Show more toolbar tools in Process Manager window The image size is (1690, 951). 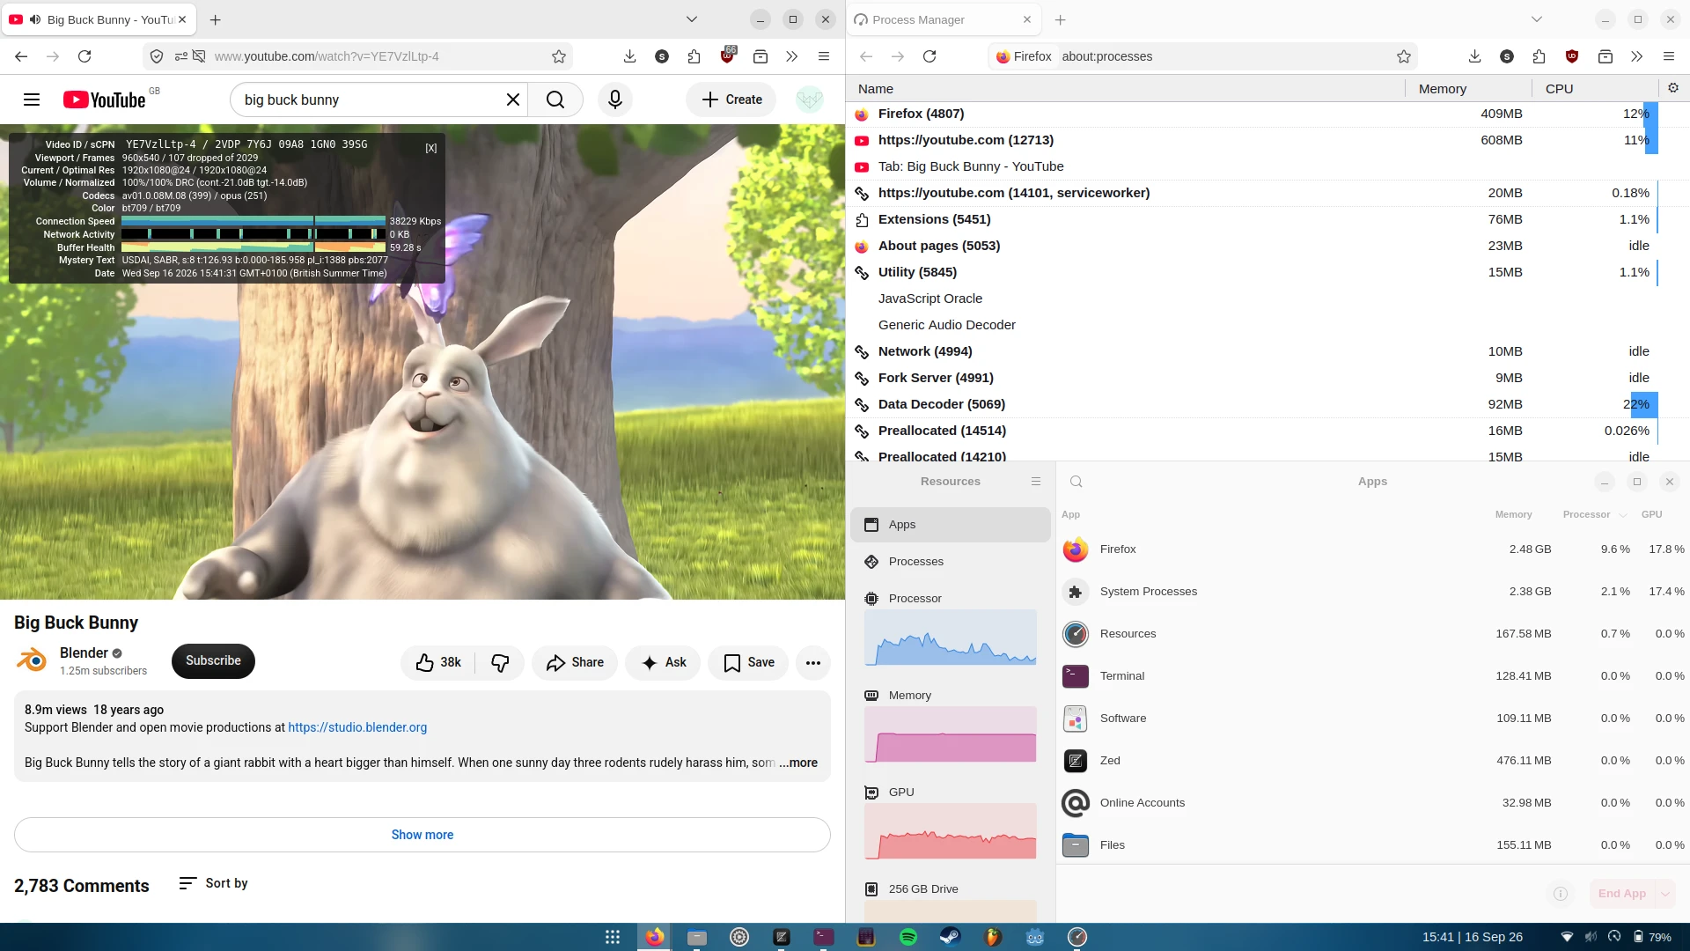(1637, 56)
